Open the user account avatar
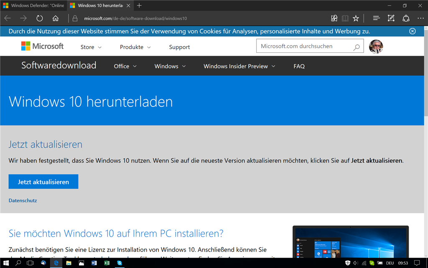 coord(376,46)
